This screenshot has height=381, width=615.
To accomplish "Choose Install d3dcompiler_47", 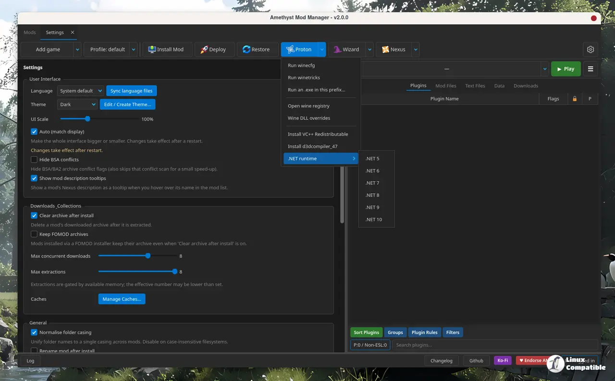I will [321, 146].
